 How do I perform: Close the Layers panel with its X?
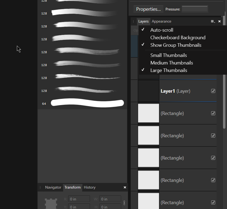click(x=219, y=21)
